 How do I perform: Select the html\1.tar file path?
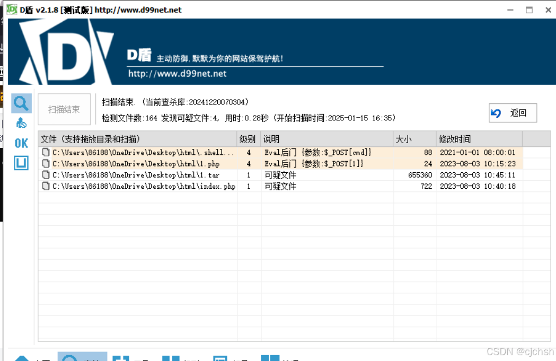coord(136,175)
